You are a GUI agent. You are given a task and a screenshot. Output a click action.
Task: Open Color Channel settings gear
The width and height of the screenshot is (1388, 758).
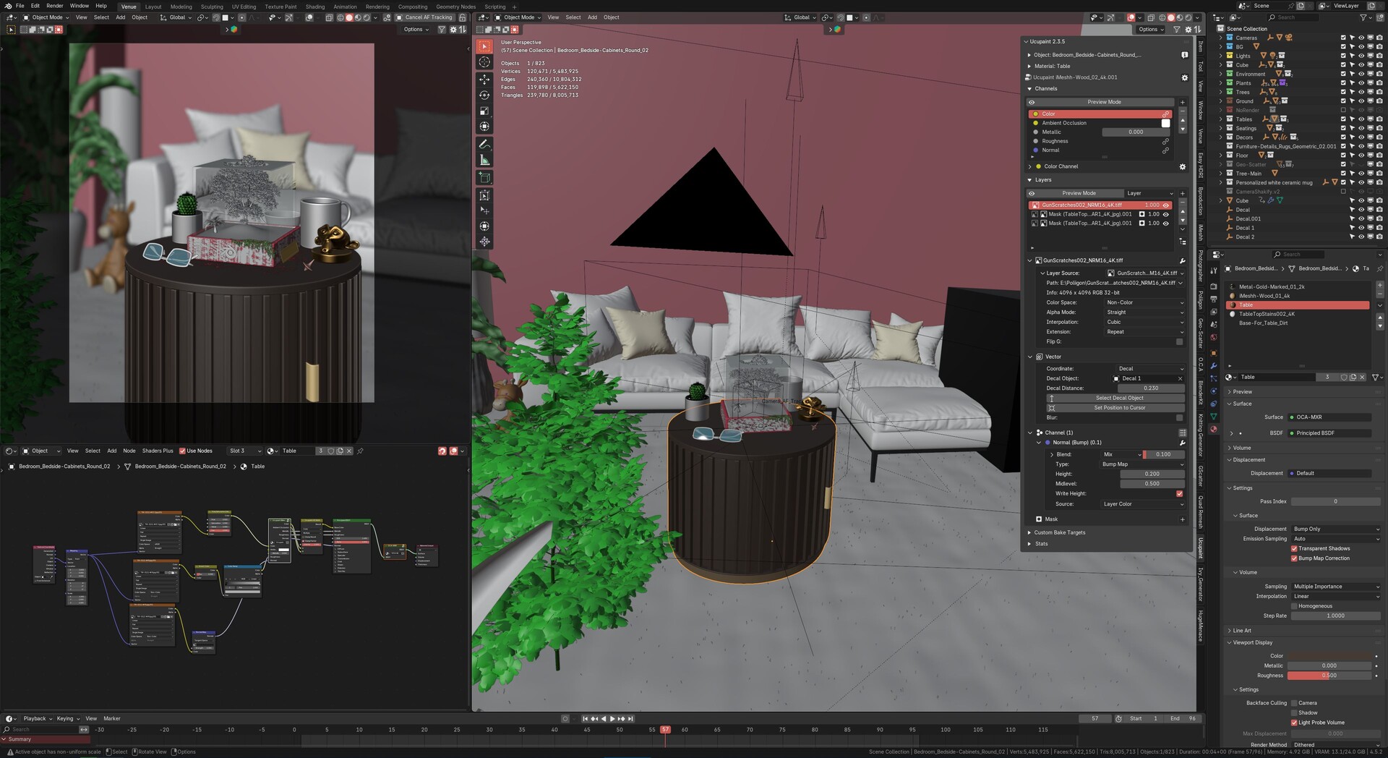(x=1183, y=166)
